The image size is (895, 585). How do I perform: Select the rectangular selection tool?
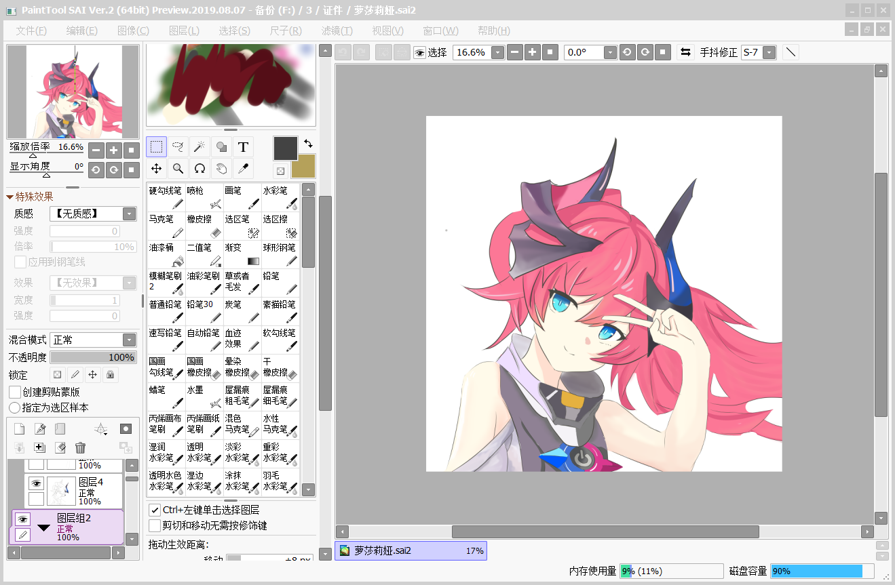point(156,146)
